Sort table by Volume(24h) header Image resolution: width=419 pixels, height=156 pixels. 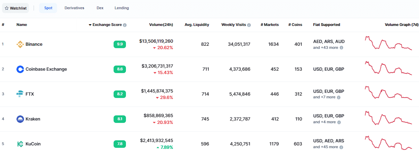[x=161, y=25]
